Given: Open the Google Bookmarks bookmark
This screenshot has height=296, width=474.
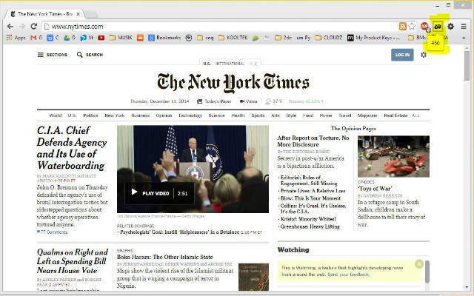Looking at the screenshot, I should (164, 38).
